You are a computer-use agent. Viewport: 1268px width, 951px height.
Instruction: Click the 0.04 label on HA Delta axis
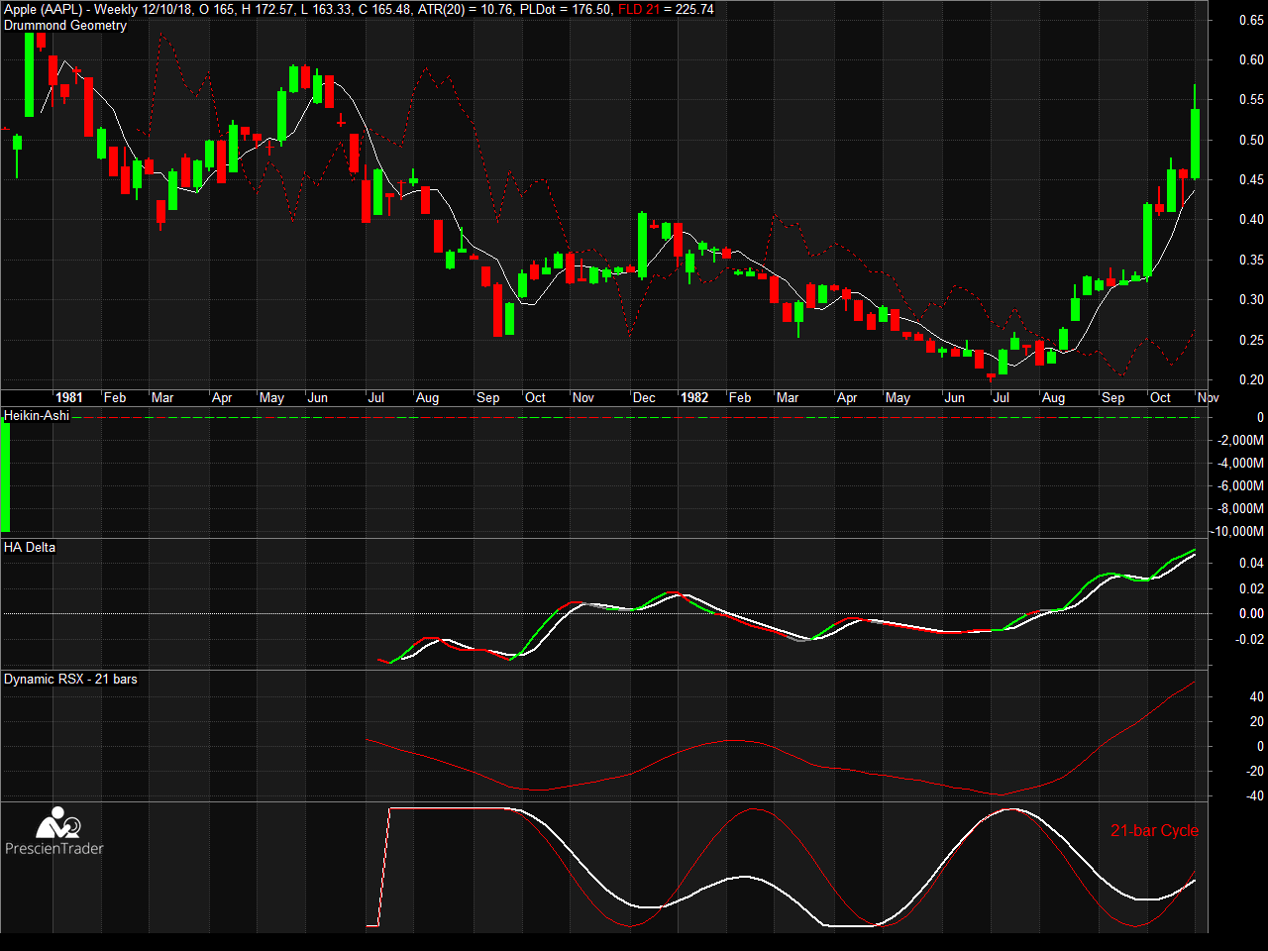tap(1251, 563)
